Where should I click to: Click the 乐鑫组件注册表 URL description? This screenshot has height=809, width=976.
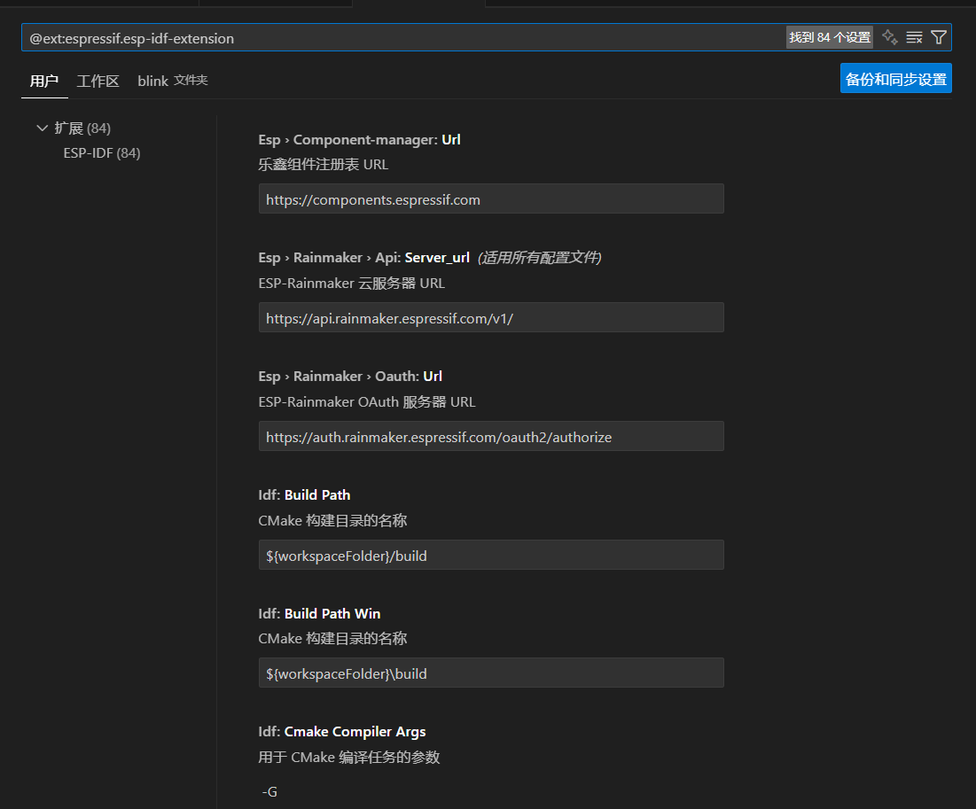(323, 164)
